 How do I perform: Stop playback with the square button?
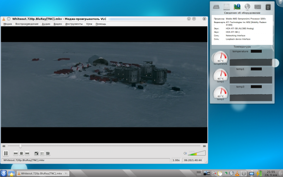(22, 153)
